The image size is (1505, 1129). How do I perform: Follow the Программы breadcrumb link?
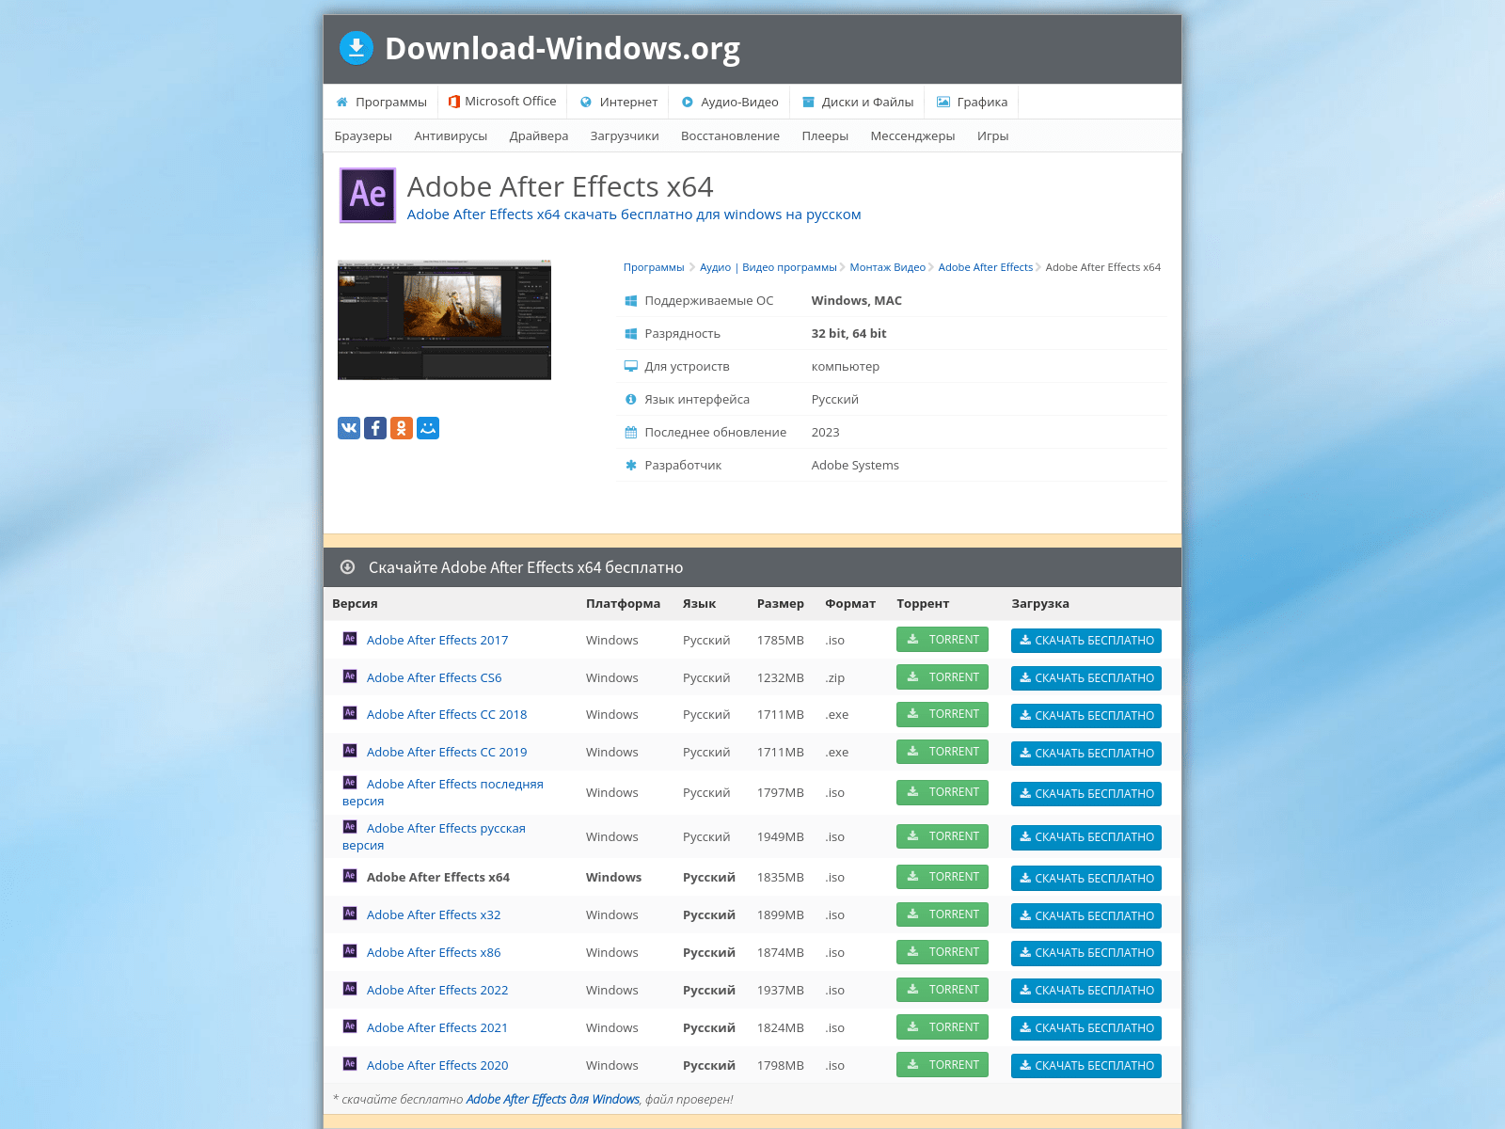pos(654,267)
